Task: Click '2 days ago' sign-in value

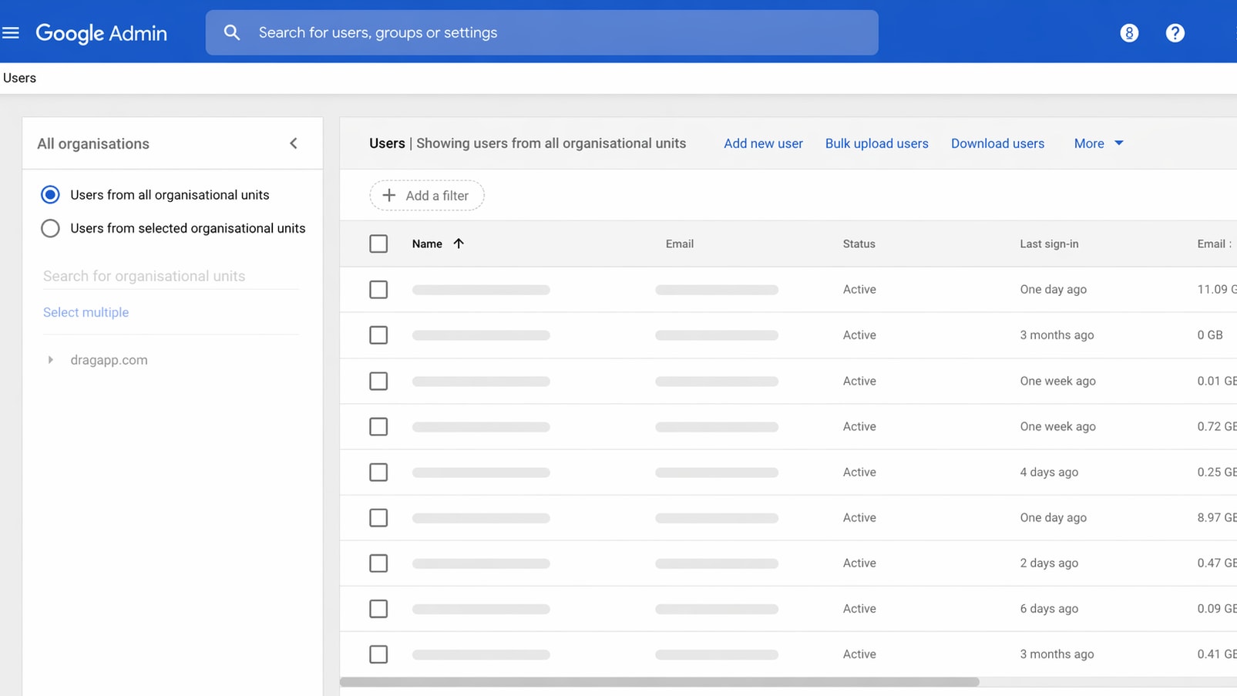Action: (x=1049, y=563)
